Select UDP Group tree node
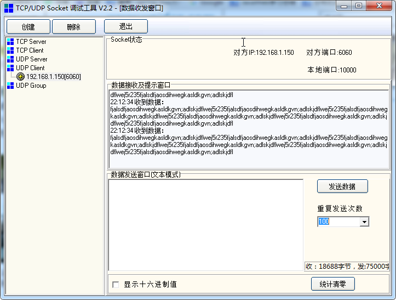Viewport: 396px width, 300px height. [31, 86]
